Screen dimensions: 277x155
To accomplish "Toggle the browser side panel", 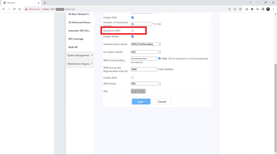I will coord(263,9).
